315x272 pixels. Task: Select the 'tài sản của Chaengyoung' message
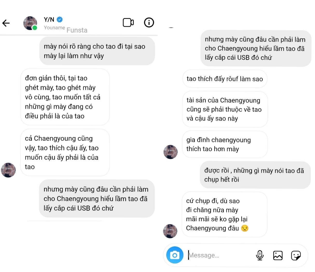[x=225, y=109]
